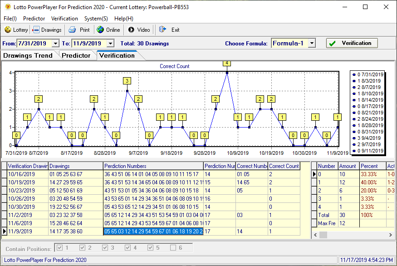Select the 10/30/2019 date cell

tap(28, 207)
